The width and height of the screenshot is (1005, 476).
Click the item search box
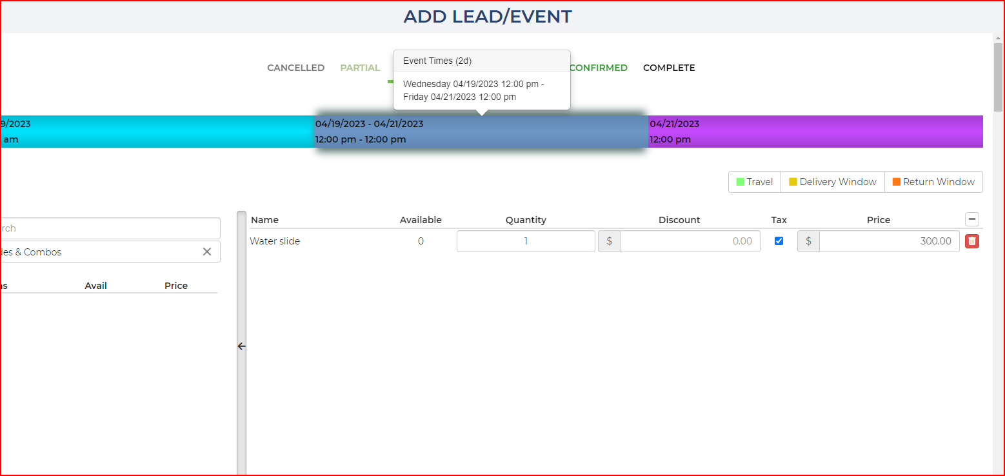point(110,228)
